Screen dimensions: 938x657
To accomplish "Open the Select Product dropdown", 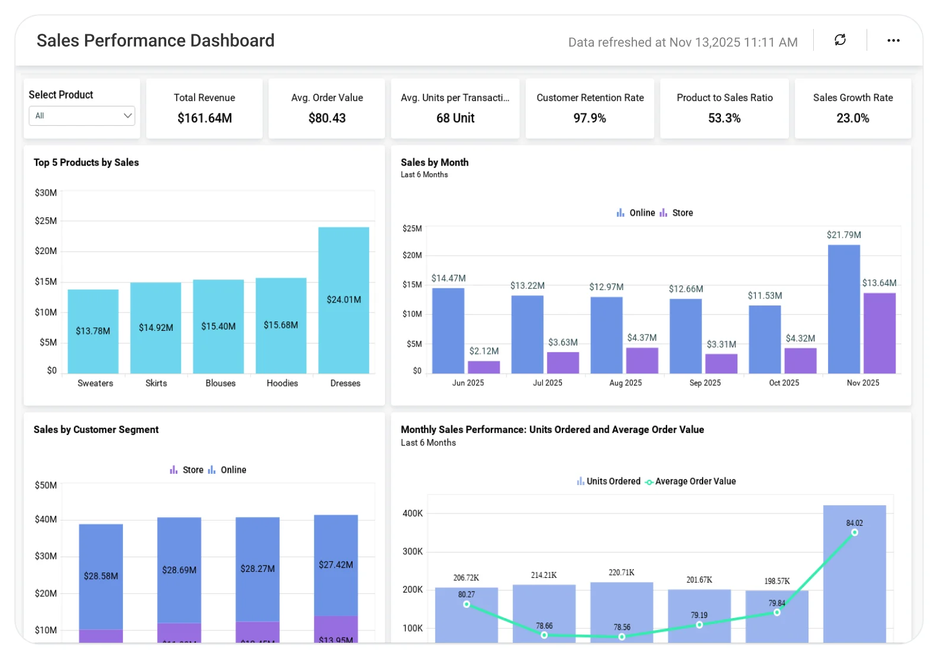I will click(x=82, y=116).
